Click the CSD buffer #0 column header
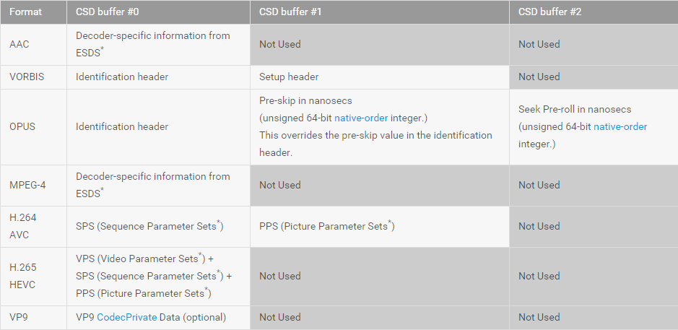This screenshot has height=330, width=678. pos(158,12)
